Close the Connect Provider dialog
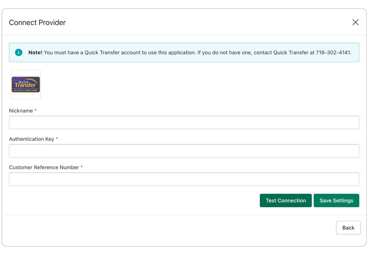This screenshot has width=369, height=253. [x=355, y=22]
